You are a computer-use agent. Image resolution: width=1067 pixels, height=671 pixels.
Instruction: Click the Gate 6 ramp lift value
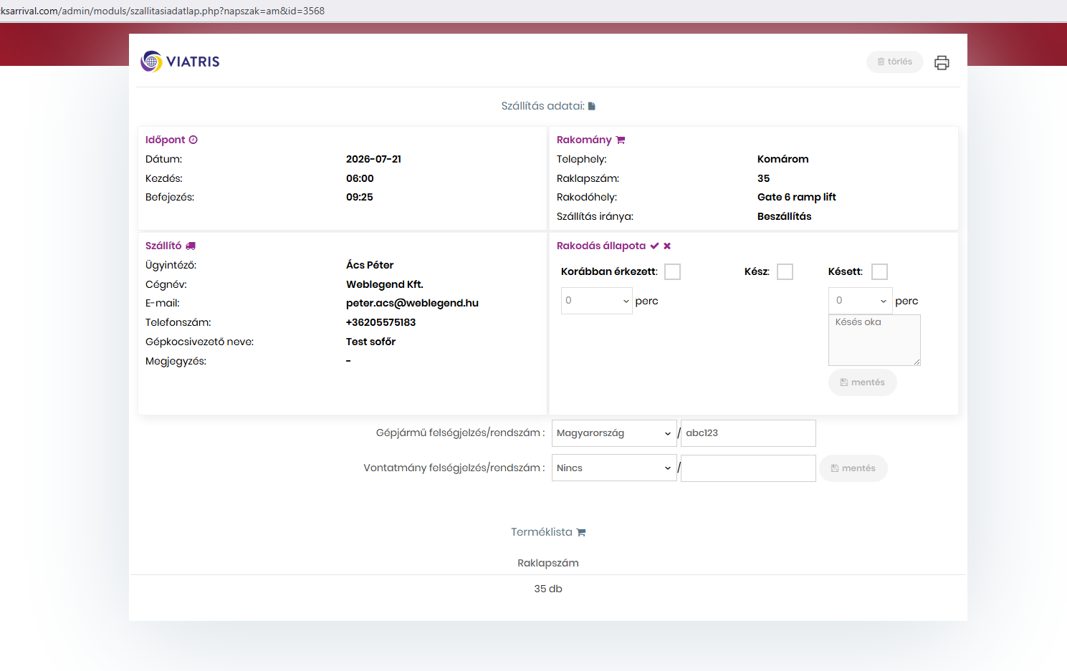click(x=797, y=197)
